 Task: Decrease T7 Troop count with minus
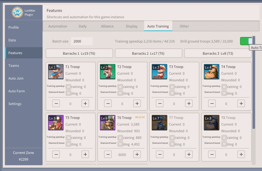point(160,155)
